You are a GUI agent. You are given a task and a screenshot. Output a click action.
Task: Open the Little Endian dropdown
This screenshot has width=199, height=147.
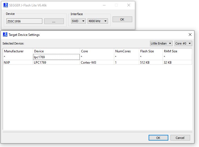(x=161, y=43)
